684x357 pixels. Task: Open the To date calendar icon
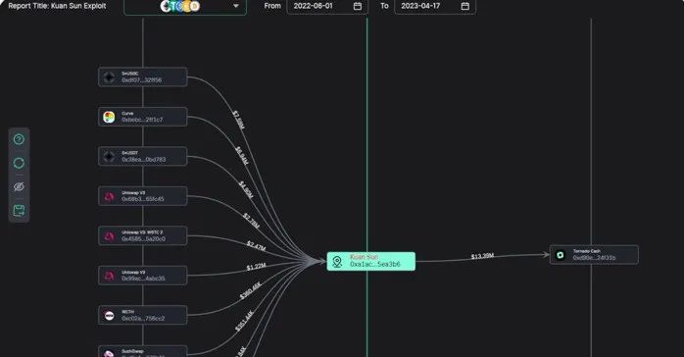(465, 6)
